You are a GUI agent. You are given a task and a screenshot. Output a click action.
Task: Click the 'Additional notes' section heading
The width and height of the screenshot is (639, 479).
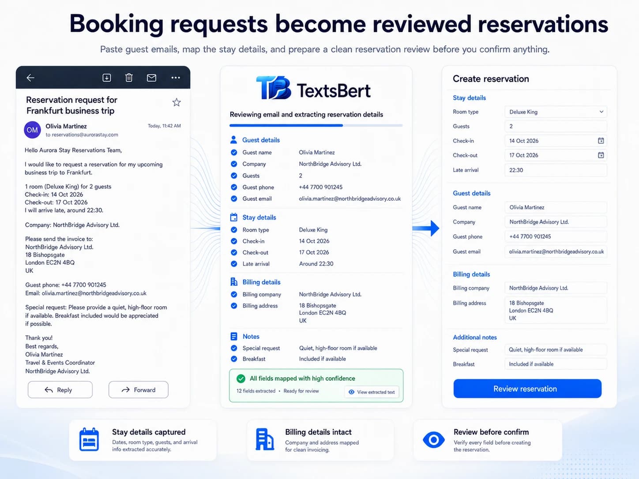coord(475,337)
